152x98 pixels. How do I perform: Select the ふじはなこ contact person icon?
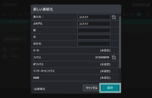click(5, 56)
